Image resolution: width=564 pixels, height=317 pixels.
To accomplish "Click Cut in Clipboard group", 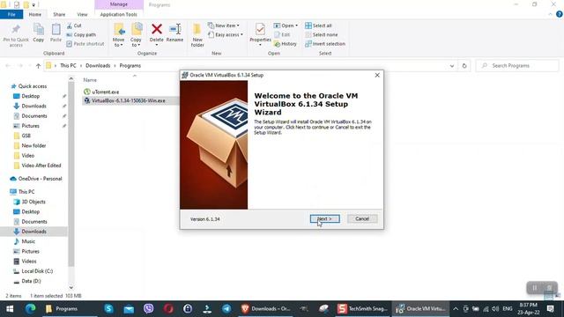I will click(x=74, y=26).
